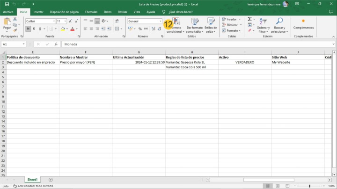Add a new sheet with plus icon
The width and height of the screenshot is (337, 189).
(51, 180)
